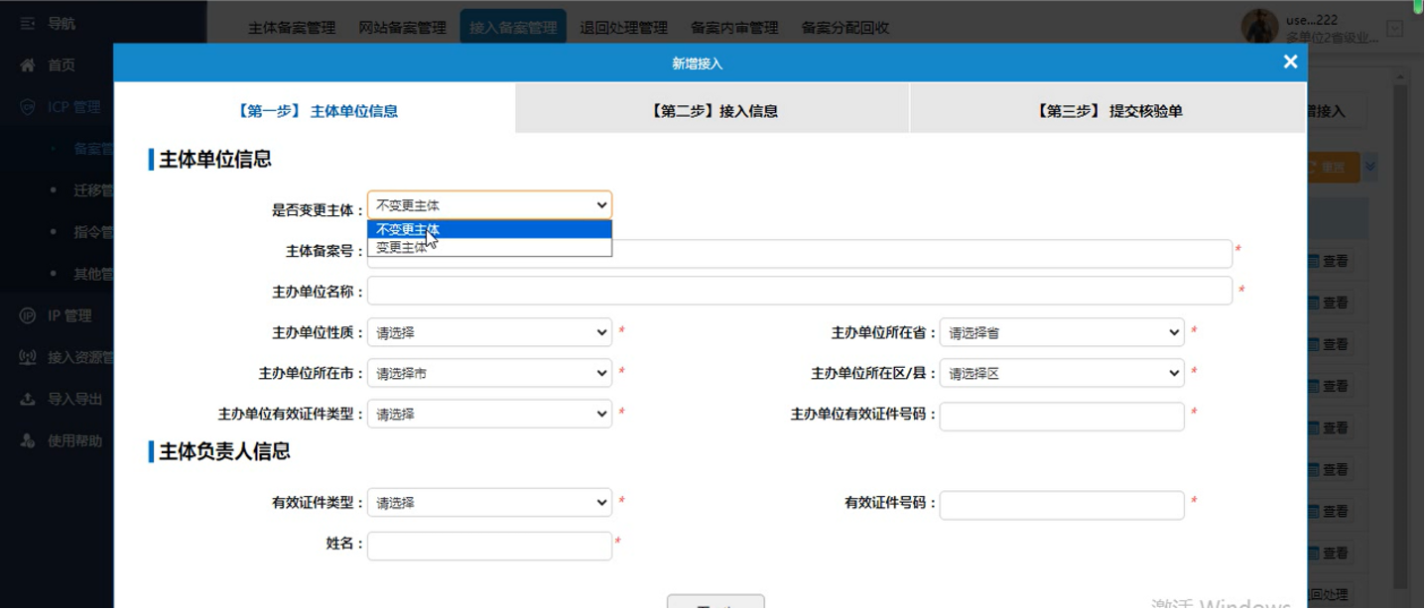Expand the 主办单位性质 dropdown
The width and height of the screenshot is (1428, 612).
(488, 331)
